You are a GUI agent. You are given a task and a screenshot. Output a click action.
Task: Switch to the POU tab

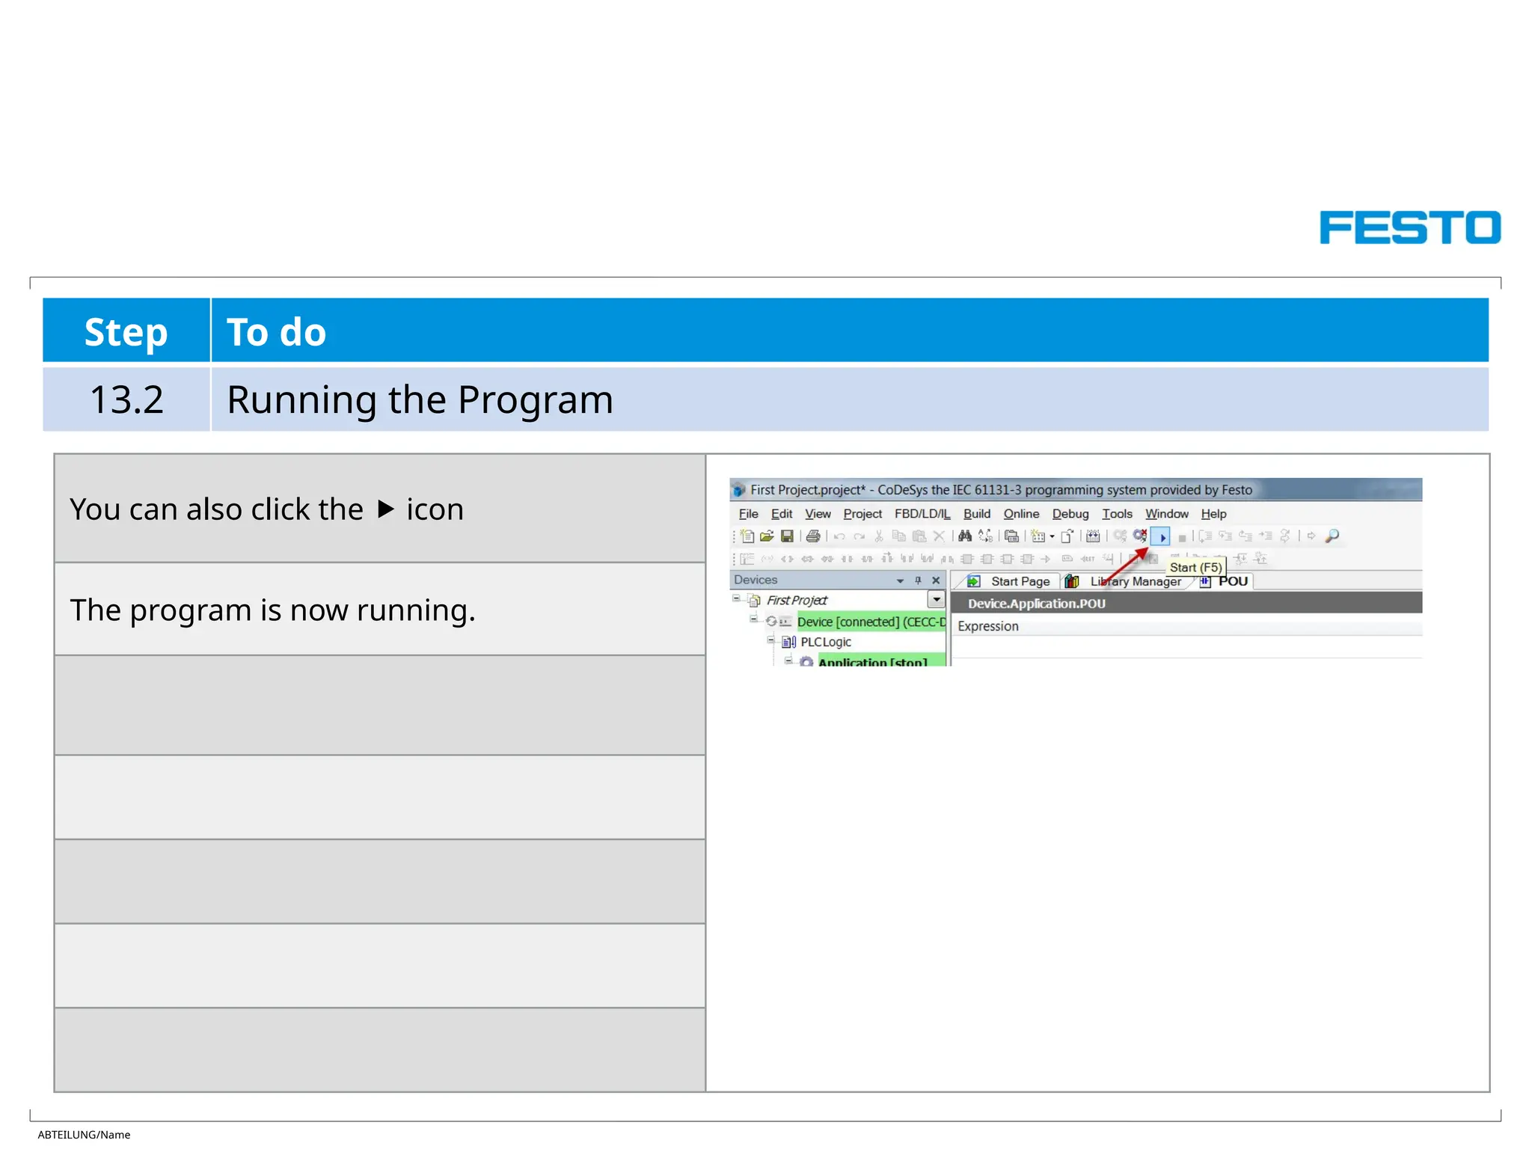click(x=1223, y=581)
